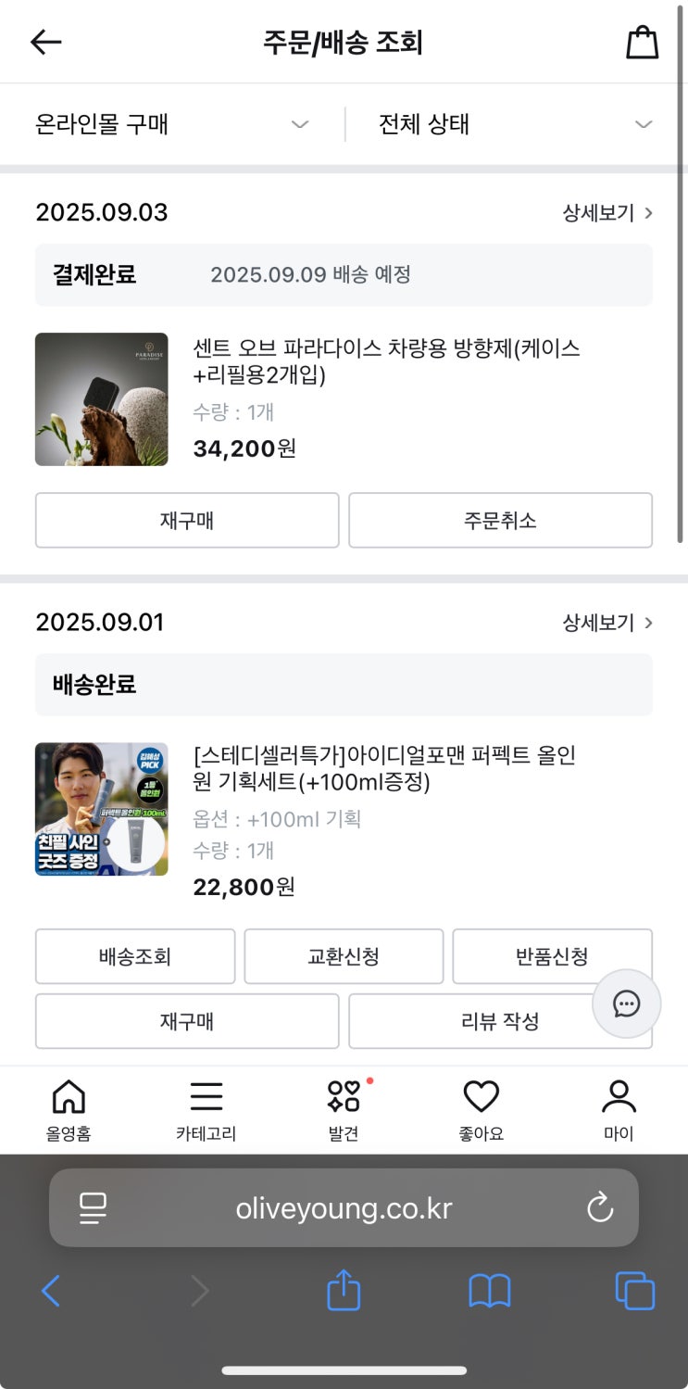Tap the car air freshener thumbnail

pyautogui.click(x=102, y=399)
